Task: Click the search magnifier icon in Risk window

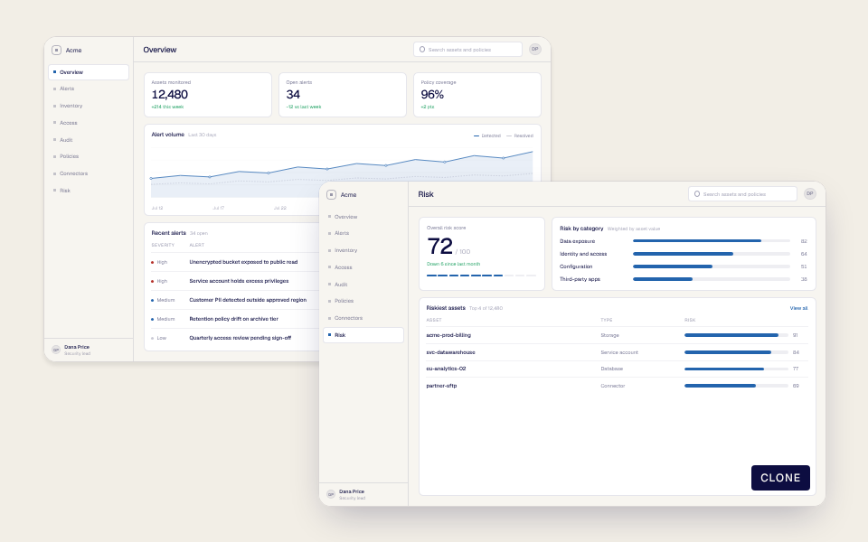Action: [x=697, y=194]
